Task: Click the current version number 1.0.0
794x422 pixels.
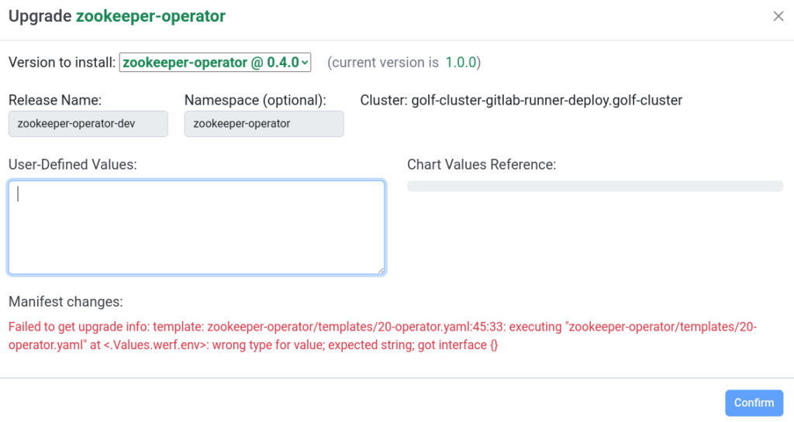Action: (461, 63)
